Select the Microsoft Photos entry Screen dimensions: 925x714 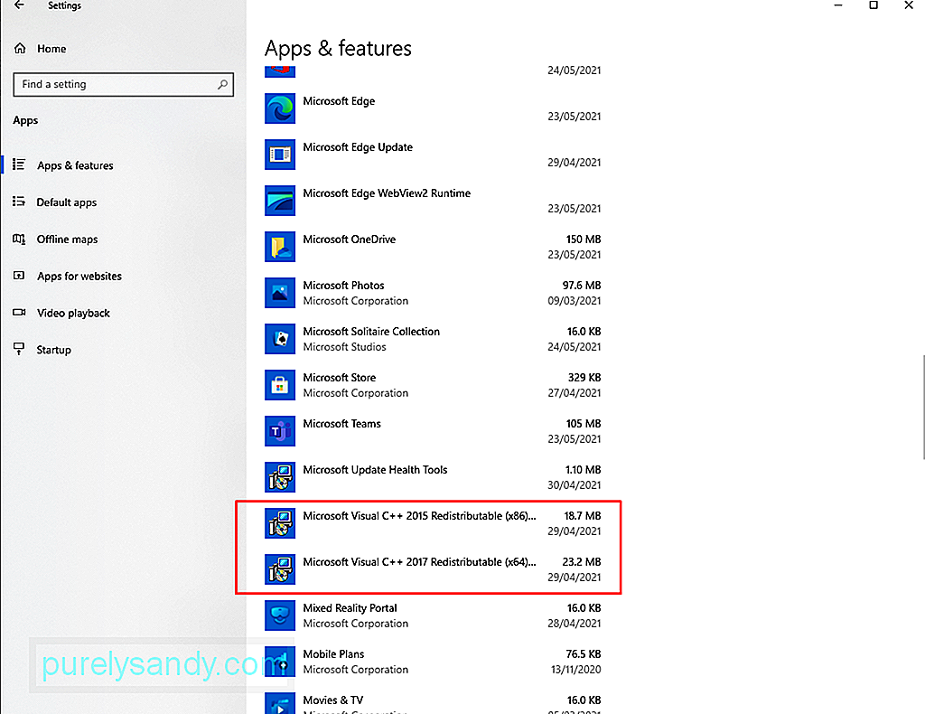click(x=433, y=293)
